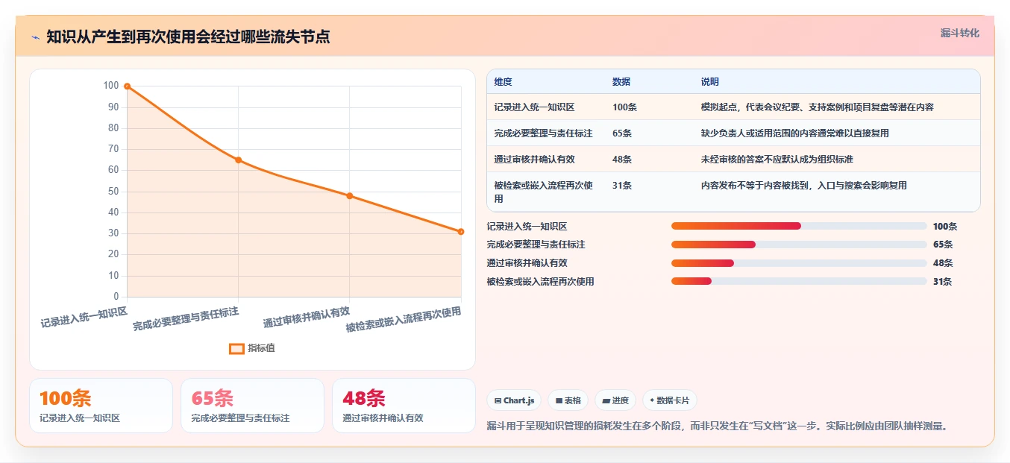Click the 65 data point on the chart
The width and height of the screenshot is (1010, 463).
238,160
